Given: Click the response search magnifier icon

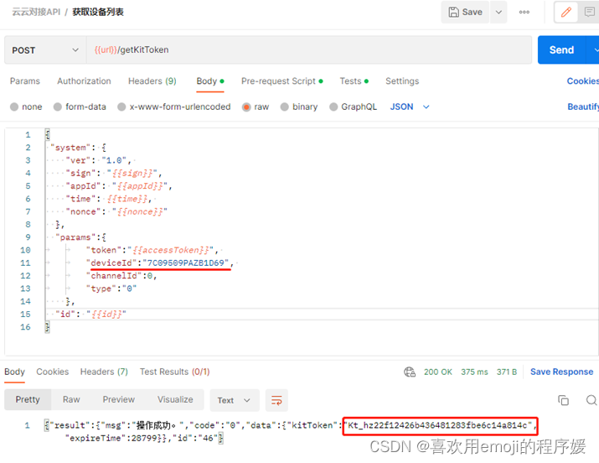Looking at the screenshot, I should coord(591,400).
